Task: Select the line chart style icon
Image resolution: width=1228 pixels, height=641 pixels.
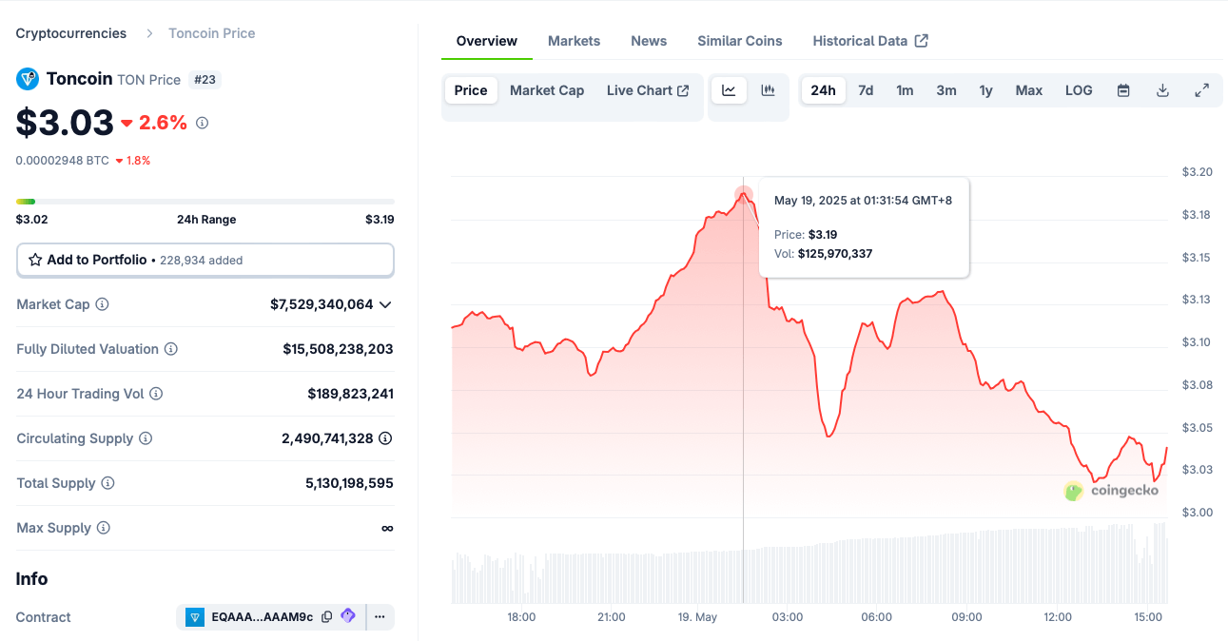Action: 729,89
